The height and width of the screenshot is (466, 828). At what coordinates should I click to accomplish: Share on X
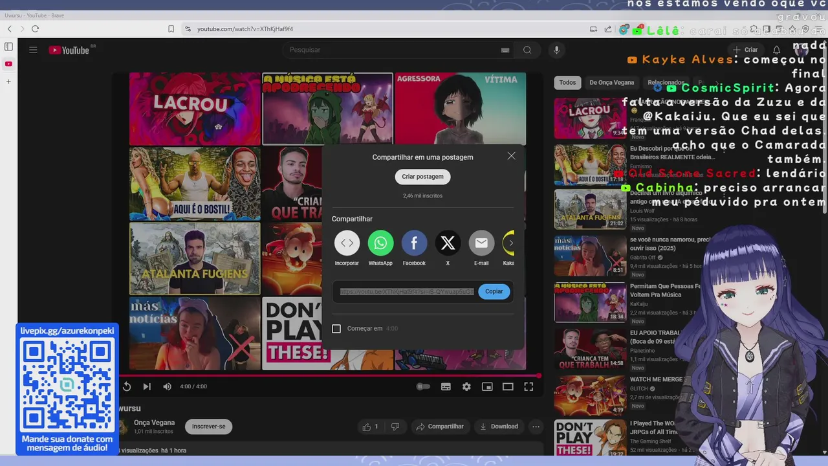click(448, 248)
